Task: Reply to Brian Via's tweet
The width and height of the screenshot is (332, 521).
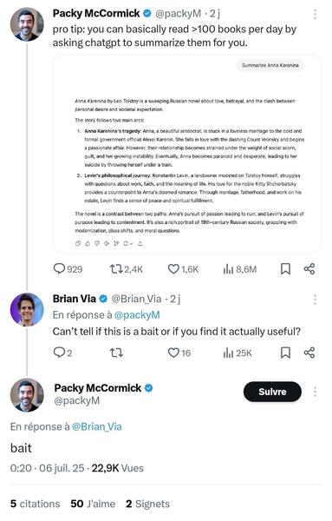Action: [62, 353]
